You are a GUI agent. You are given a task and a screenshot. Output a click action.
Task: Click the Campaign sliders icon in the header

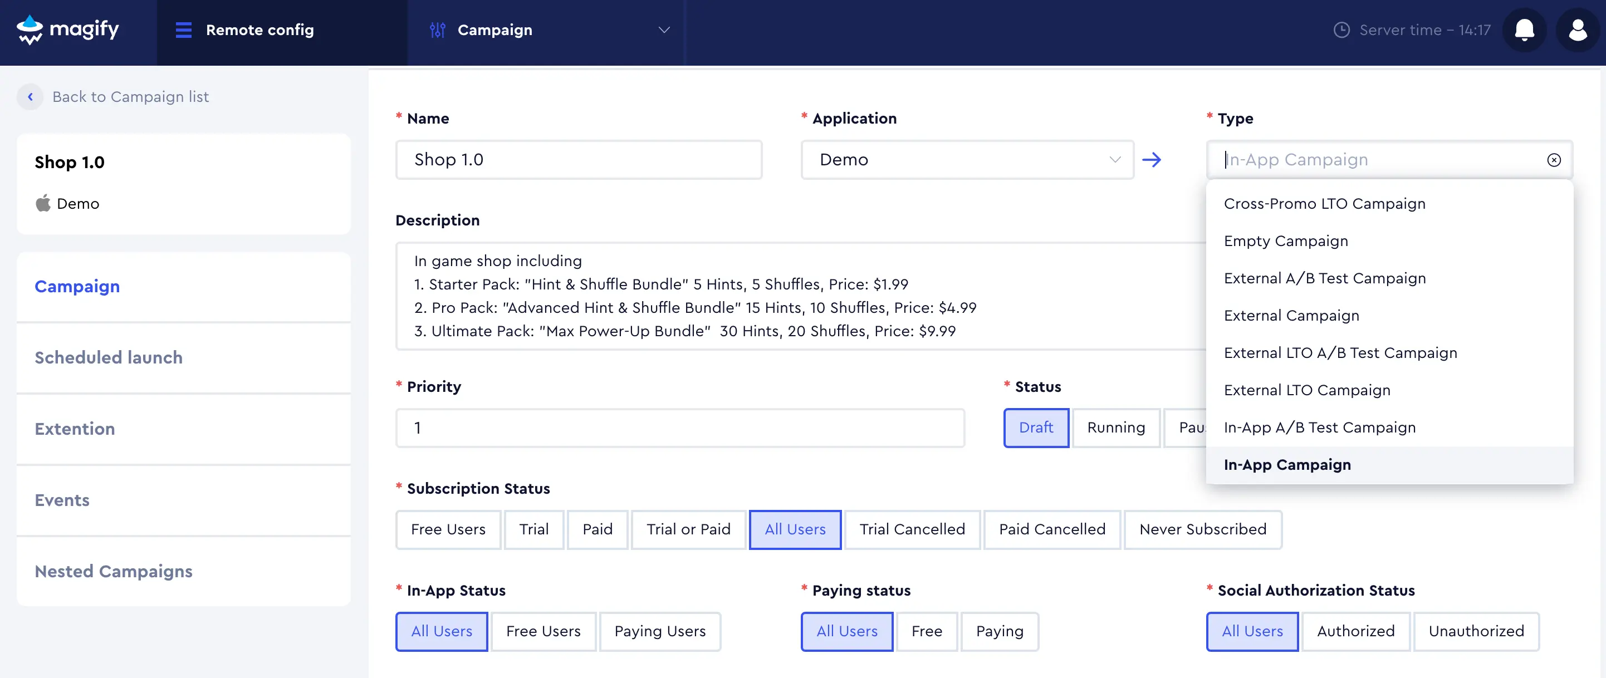(x=438, y=30)
